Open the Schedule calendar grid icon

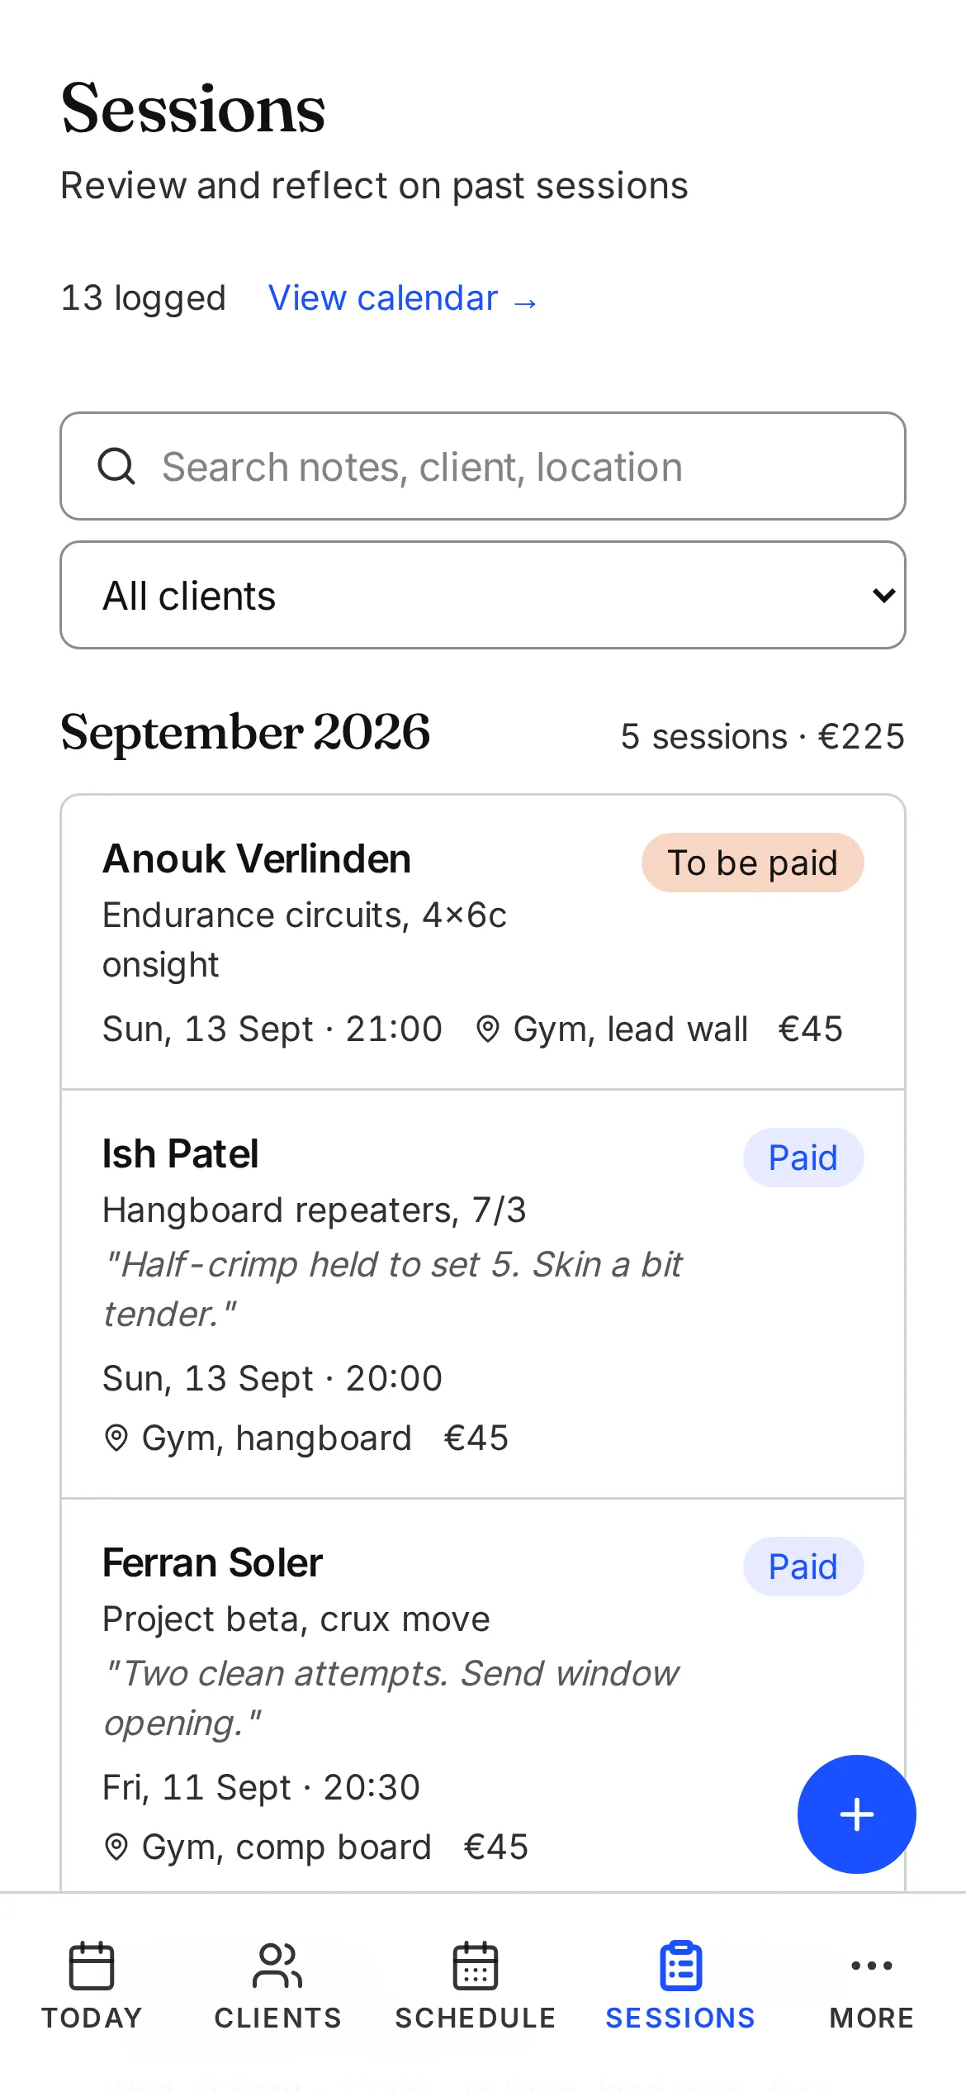coord(476,1966)
